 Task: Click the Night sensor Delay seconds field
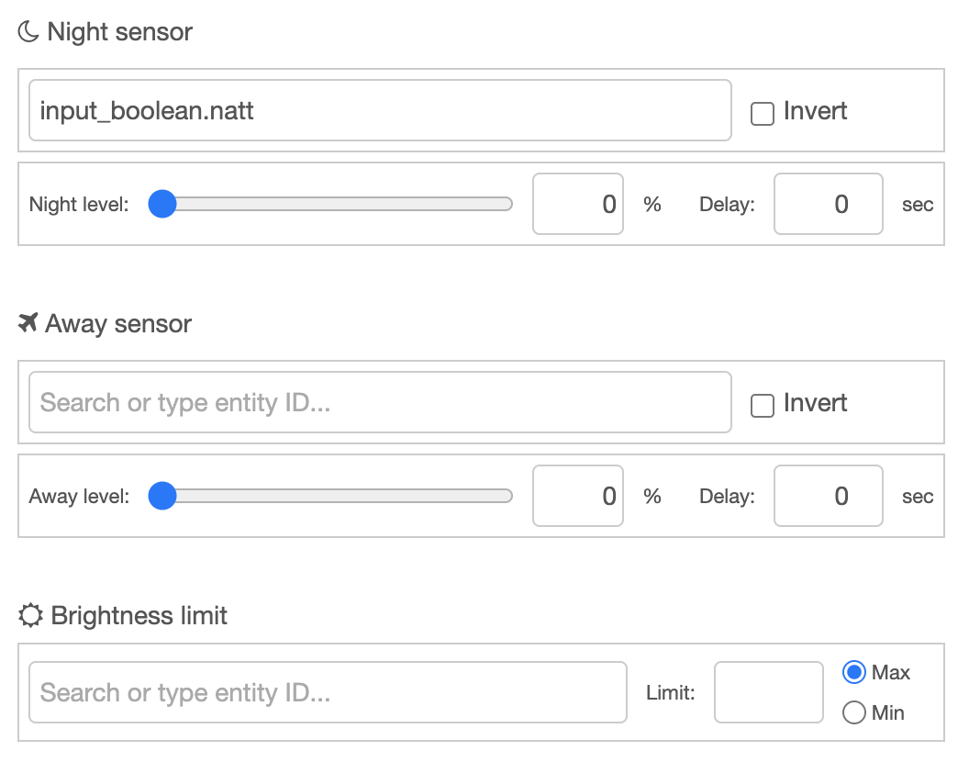pos(828,204)
